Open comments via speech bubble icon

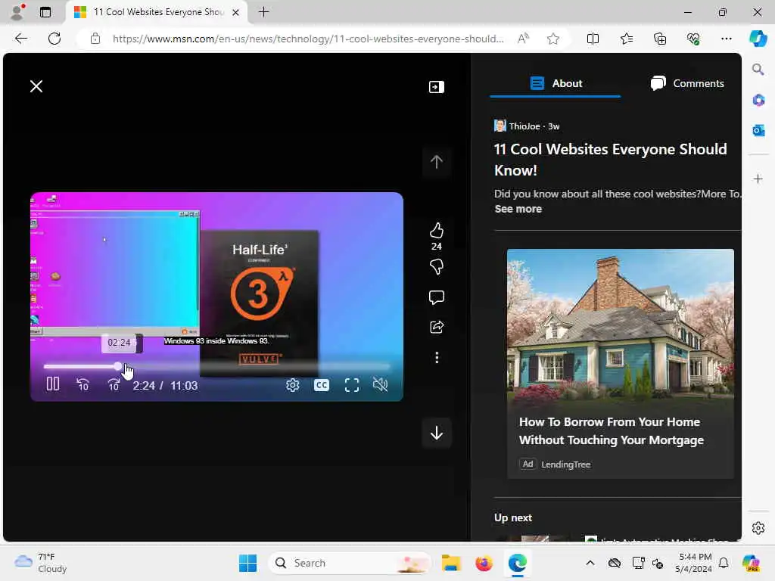(x=437, y=297)
